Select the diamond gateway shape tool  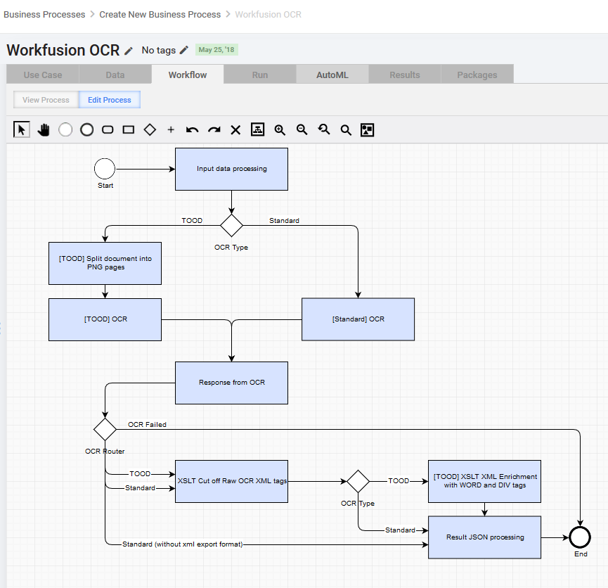pyautogui.click(x=150, y=129)
